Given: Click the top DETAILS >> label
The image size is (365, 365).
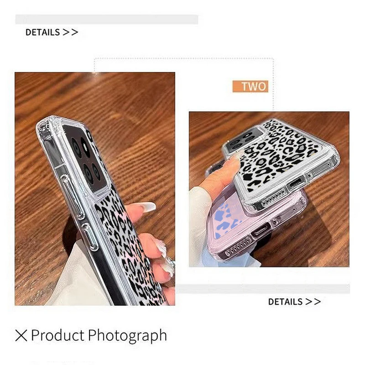Looking at the screenshot, I should [52, 32].
